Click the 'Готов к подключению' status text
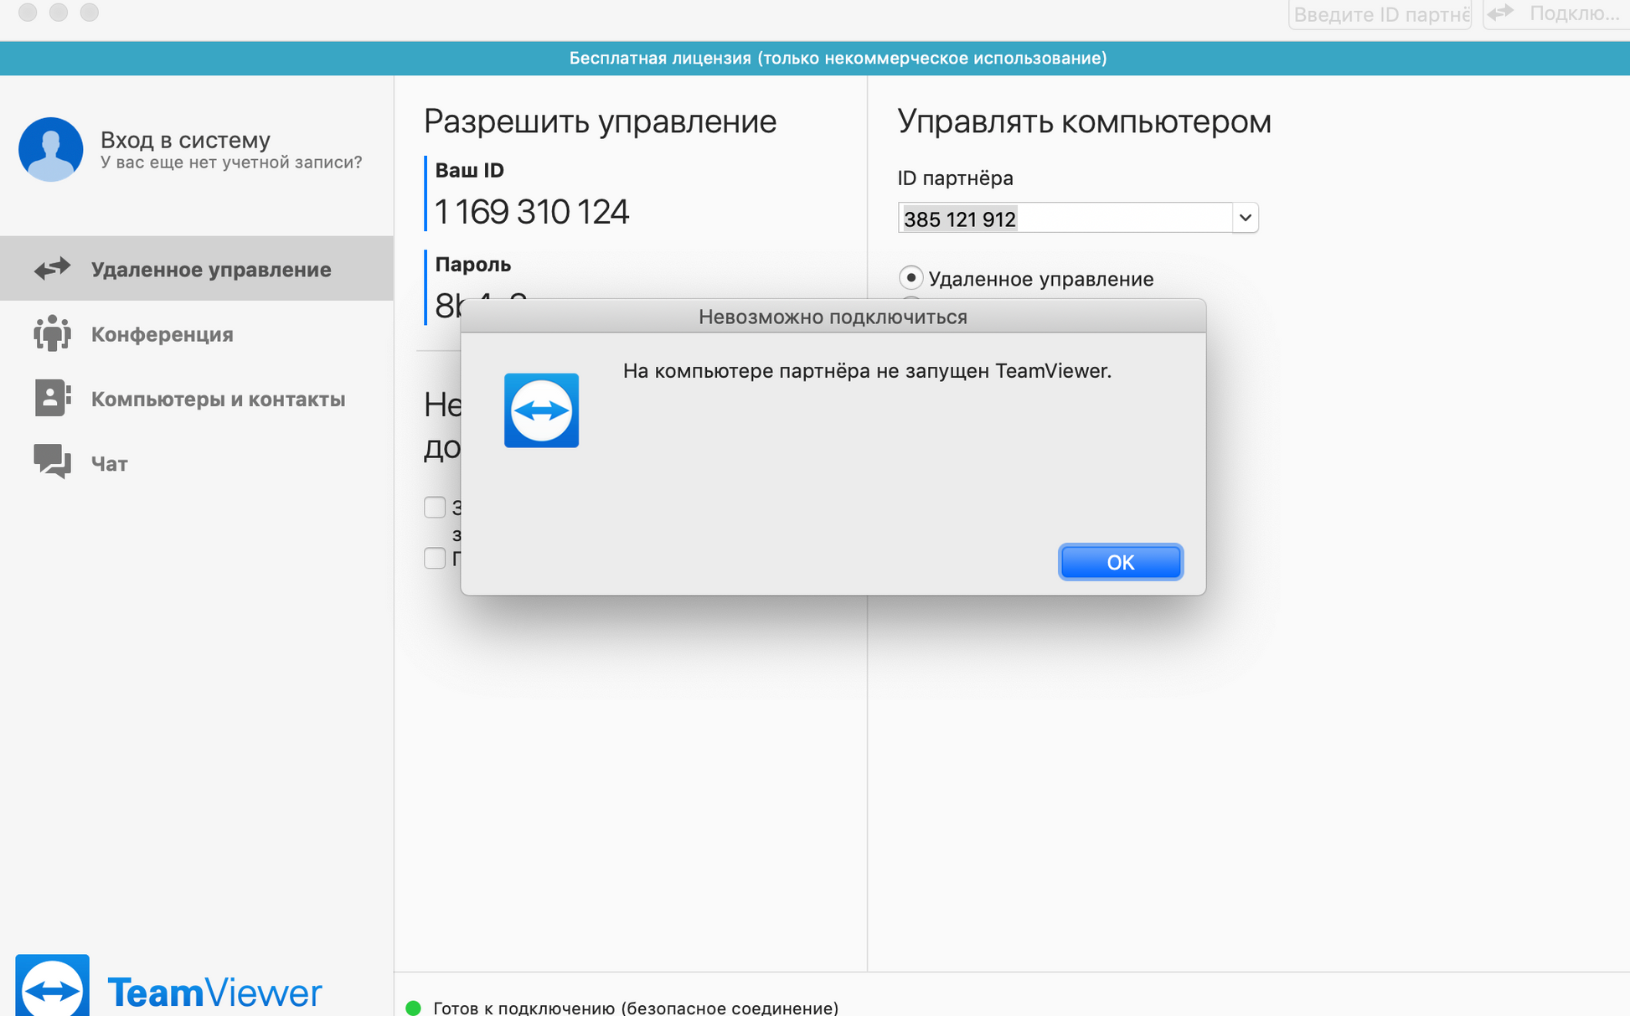This screenshot has height=1016, width=1630. click(636, 1008)
